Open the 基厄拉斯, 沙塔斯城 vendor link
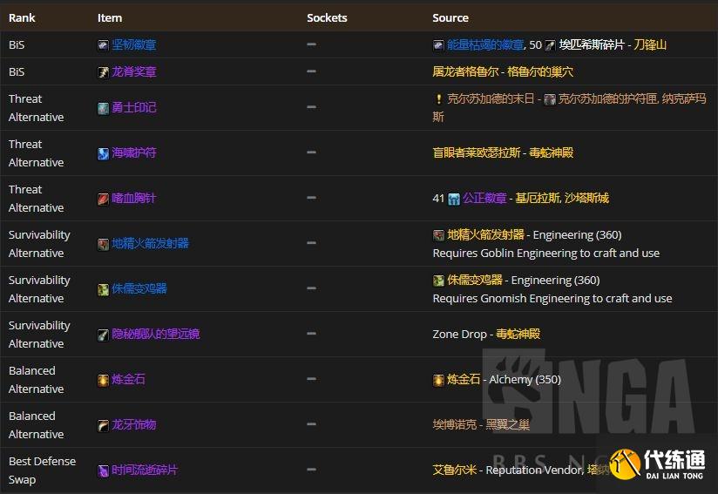This screenshot has width=718, height=494. coord(562,198)
